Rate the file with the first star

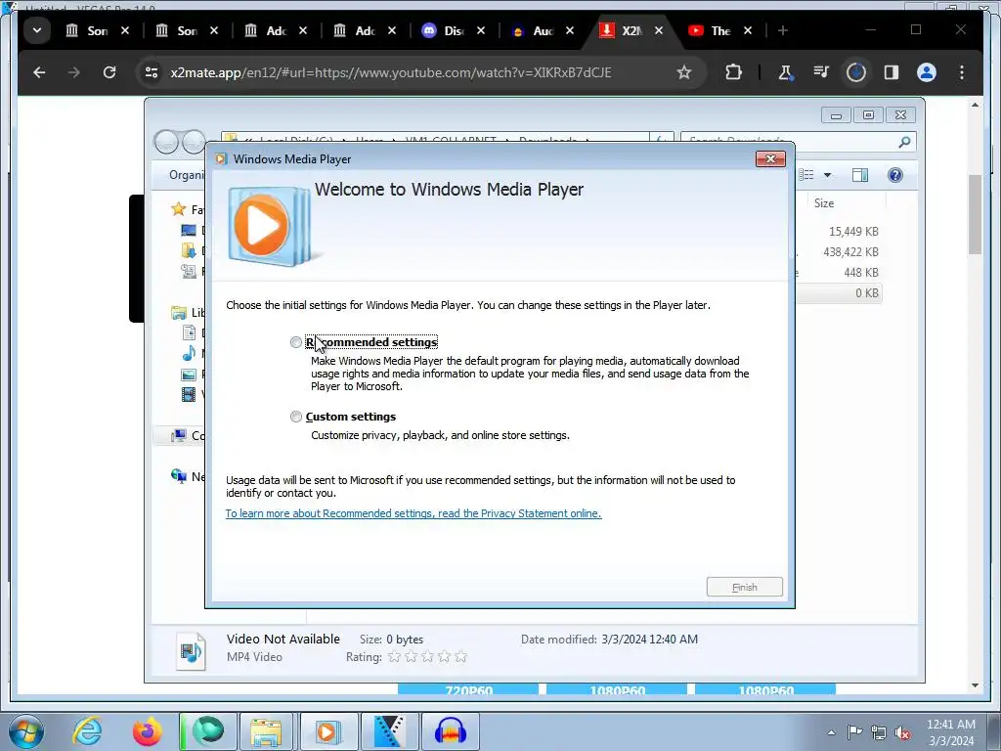click(395, 656)
